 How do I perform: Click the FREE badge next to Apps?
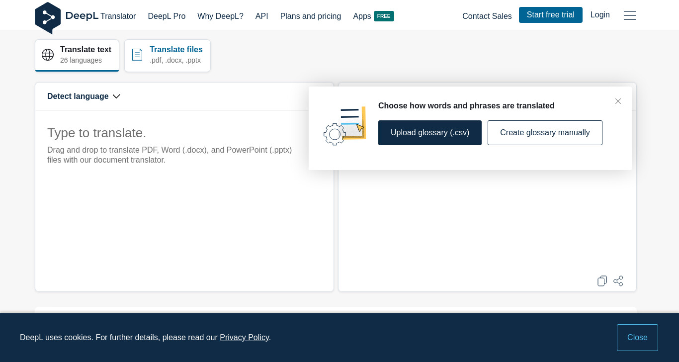point(384,16)
